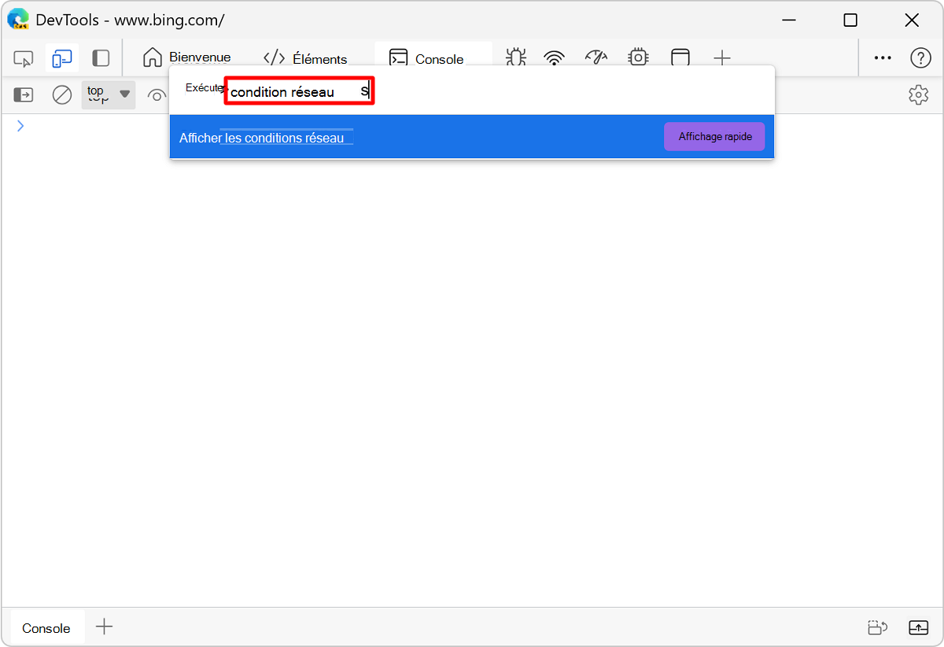
Task: Collapse the Quick View panel icon
Action: point(918,628)
